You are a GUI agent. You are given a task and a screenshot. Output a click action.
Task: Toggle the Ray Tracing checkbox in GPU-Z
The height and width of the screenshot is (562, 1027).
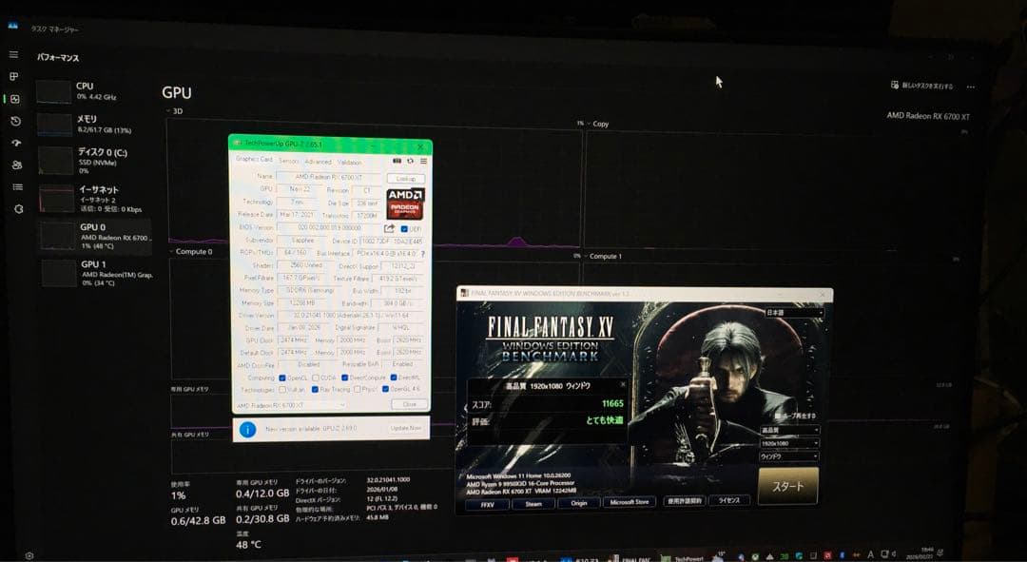coord(315,390)
